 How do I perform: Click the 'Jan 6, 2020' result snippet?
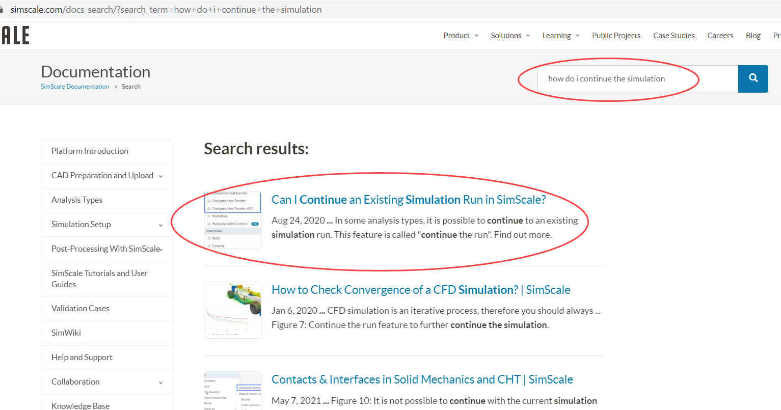[436, 318]
